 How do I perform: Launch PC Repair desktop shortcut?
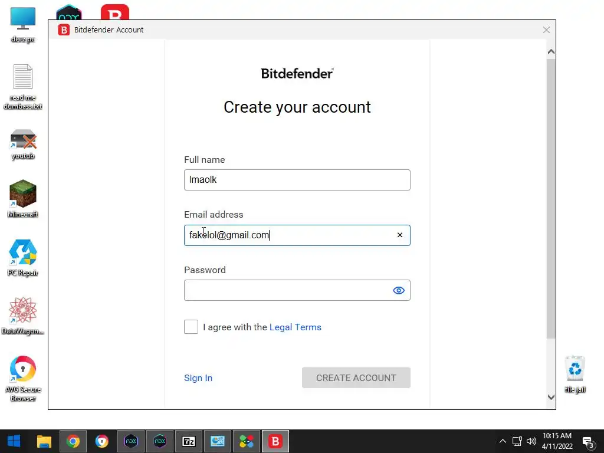pos(23,257)
